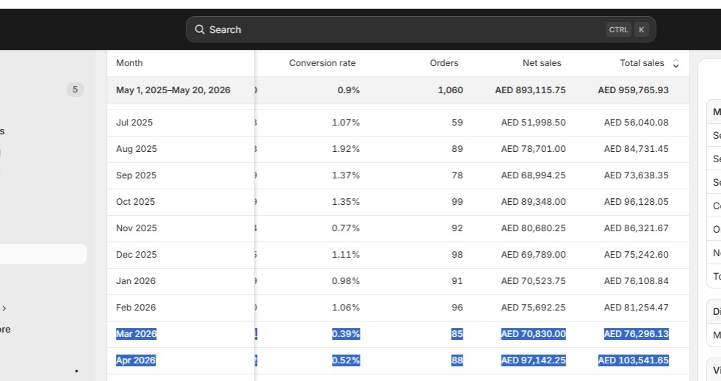Click the total orders value 1,060
Image resolution: width=721 pixels, height=381 pixels.
tap(450, 90)
